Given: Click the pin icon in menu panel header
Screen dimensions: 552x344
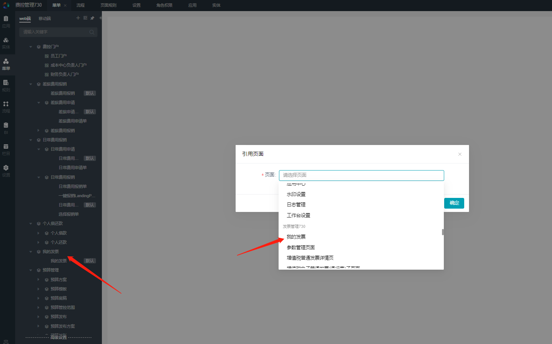Looking at the screenshot, I should 92,18.
